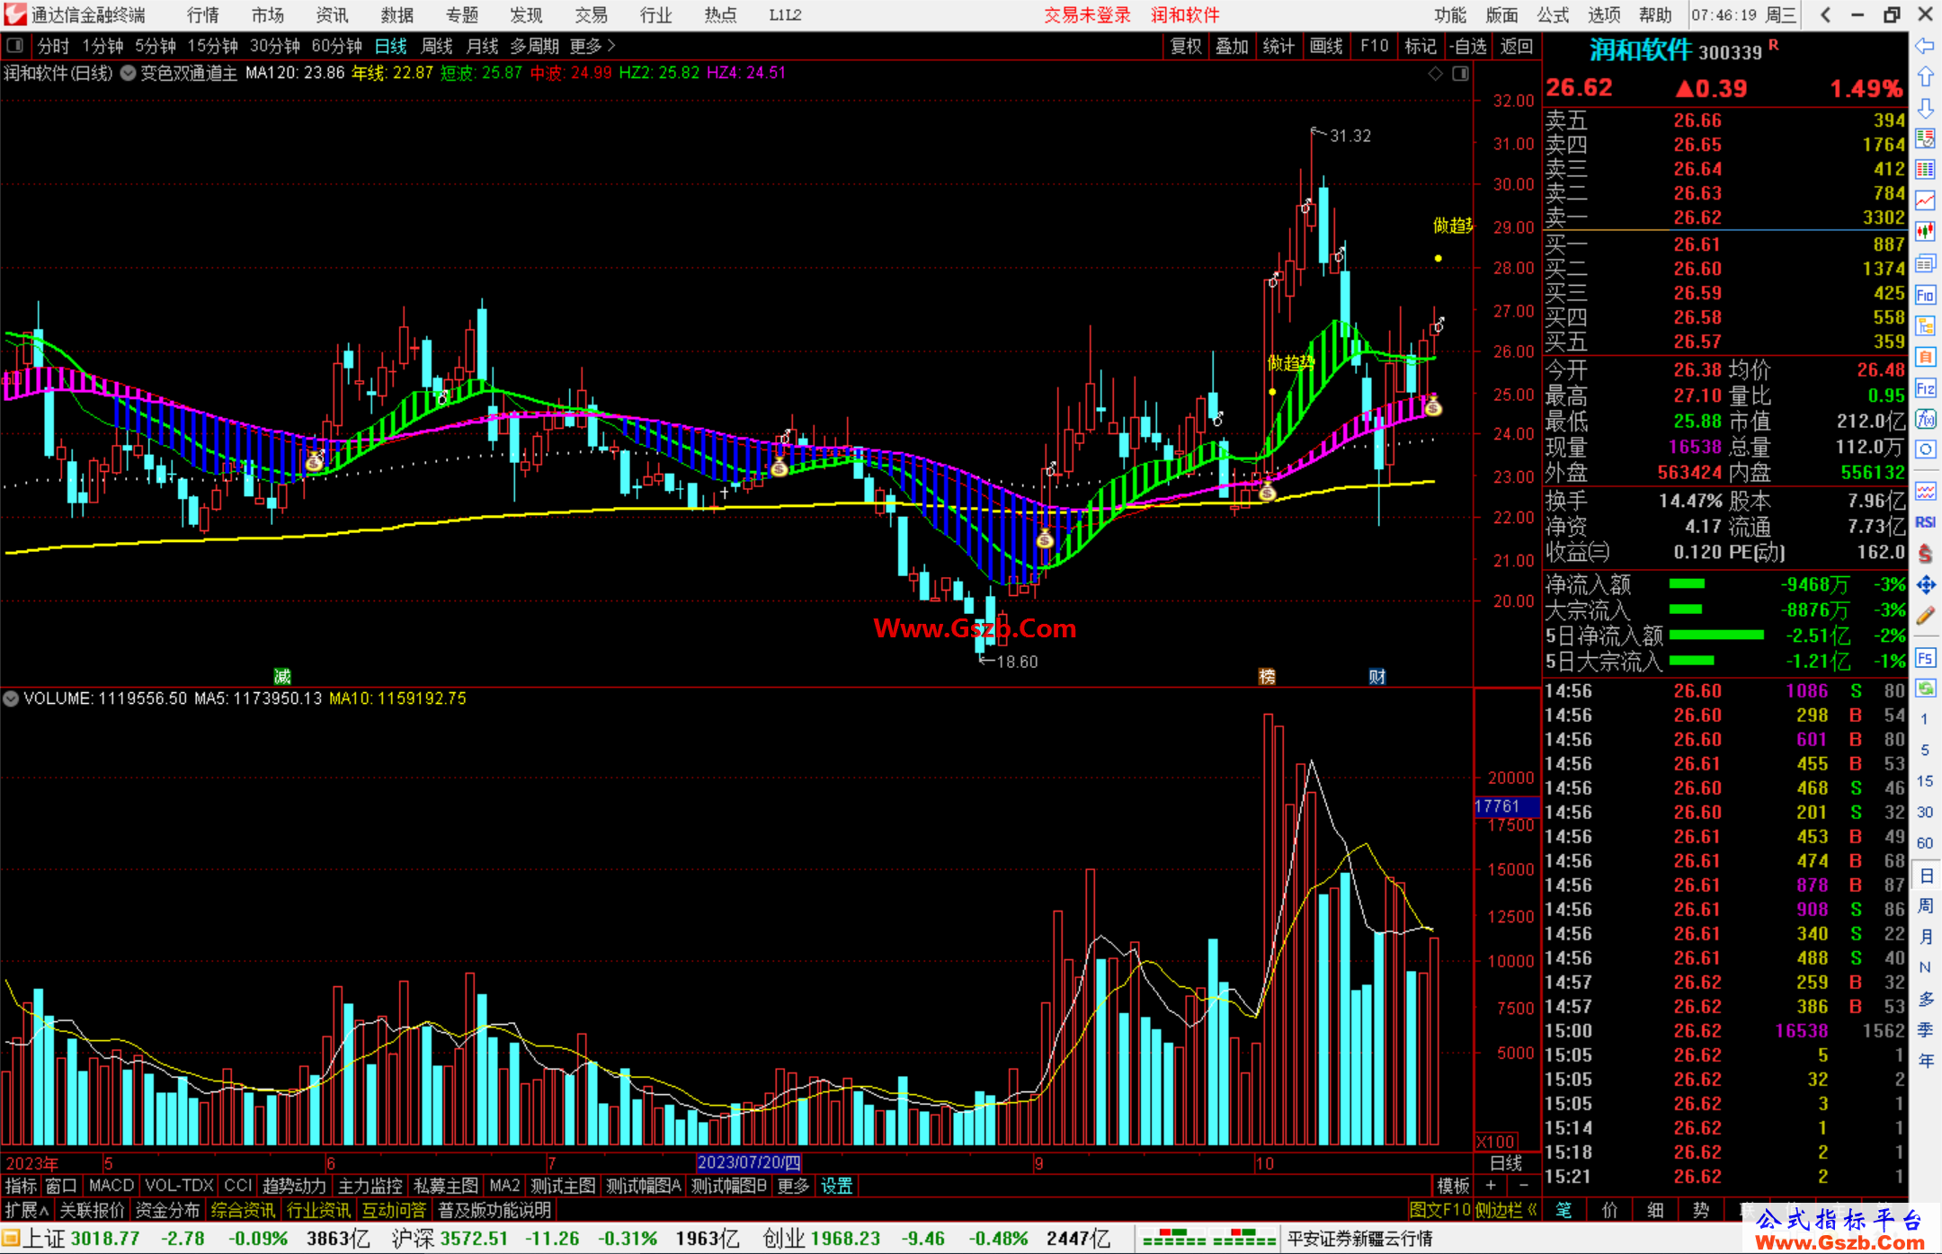Select the 年 yearly period in sidebar
The image size is (1942, 1254).
click(x=1925, y=1060)
